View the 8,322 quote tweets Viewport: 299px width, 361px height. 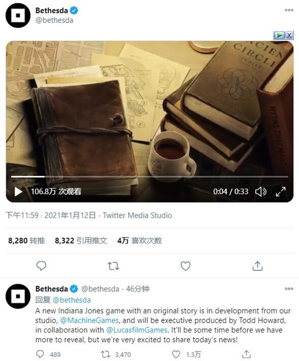81,241
